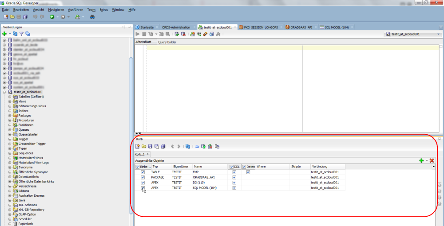
Task: Switch to the Query Builder tab
Action: pyautogui.click(x=167, y=42)
